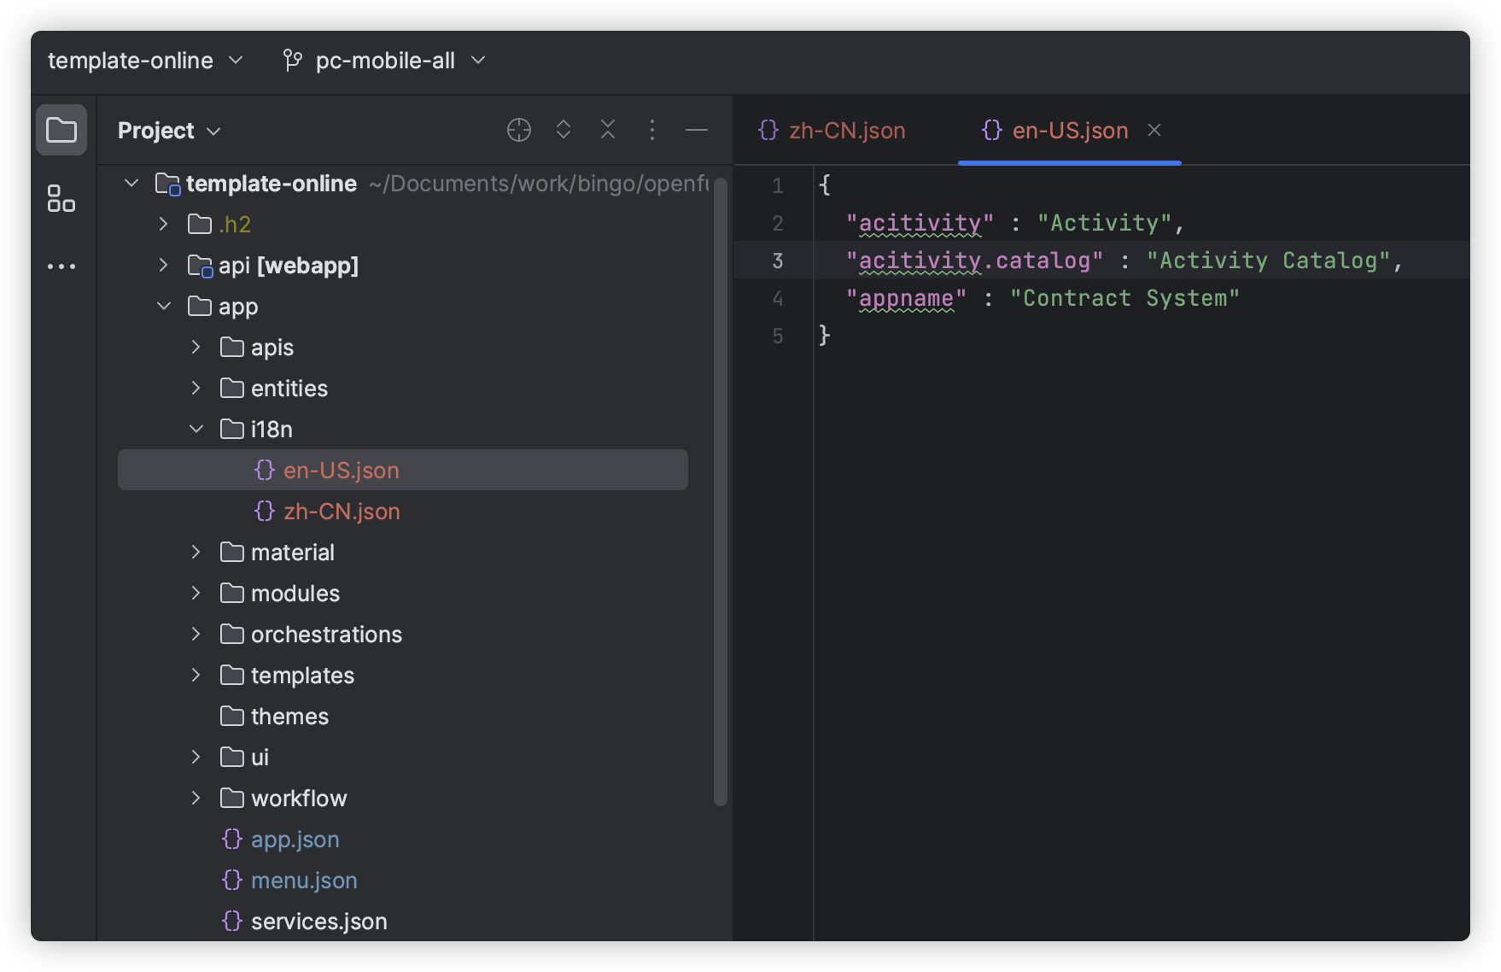Hide the Project panel with minimize dash
Viewport: 1501px width, 972px height.
(x=697, y=130)
